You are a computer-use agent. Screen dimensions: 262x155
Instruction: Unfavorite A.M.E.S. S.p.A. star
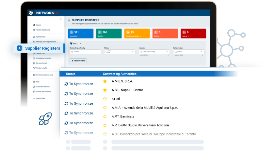coord(105,81)
